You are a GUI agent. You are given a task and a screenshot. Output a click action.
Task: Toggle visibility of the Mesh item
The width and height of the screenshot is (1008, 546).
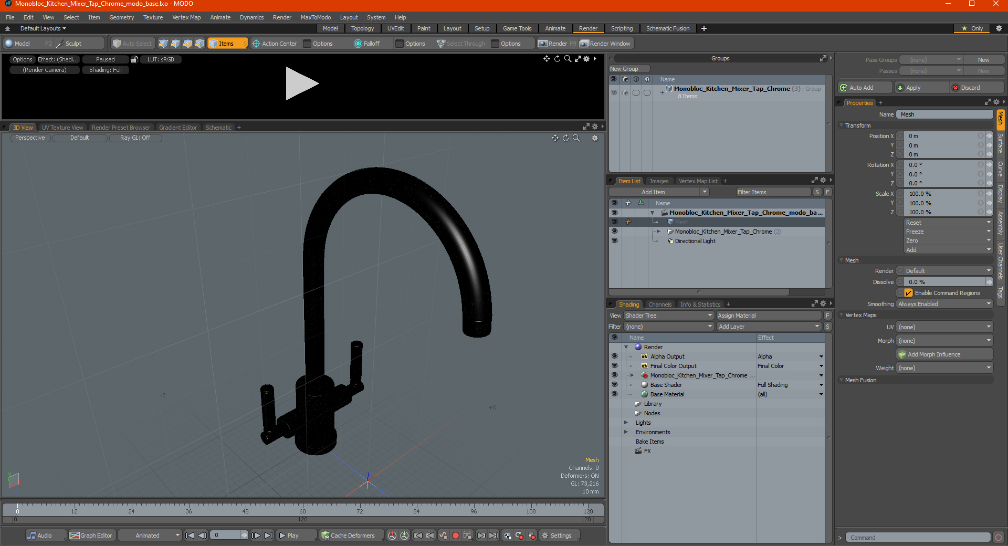coord(614,222)
